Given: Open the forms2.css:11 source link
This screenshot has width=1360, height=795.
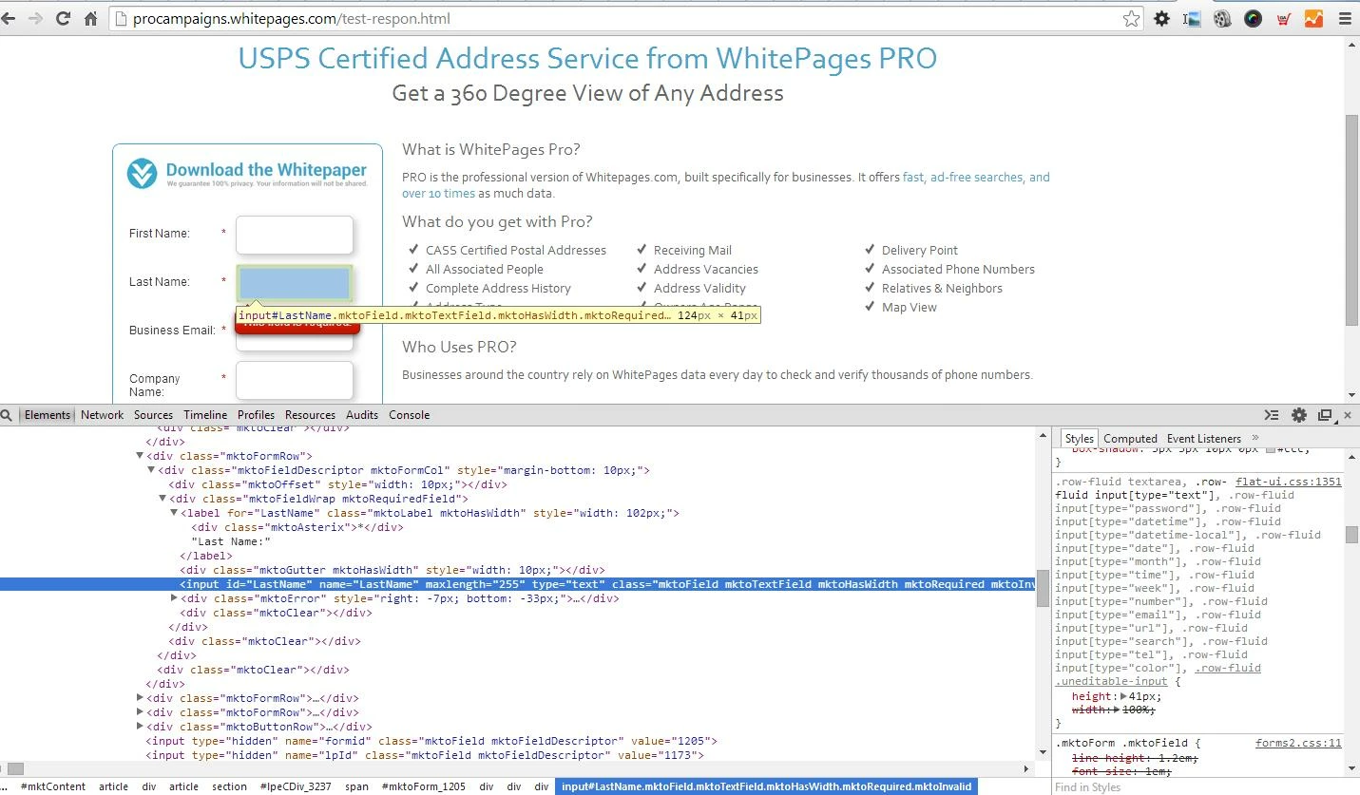Looking at the screenshot, I should pos(1298,744).
